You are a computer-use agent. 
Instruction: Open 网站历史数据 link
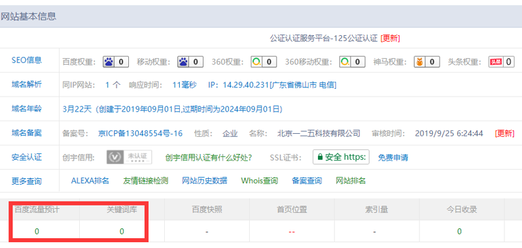pos(204,181)
